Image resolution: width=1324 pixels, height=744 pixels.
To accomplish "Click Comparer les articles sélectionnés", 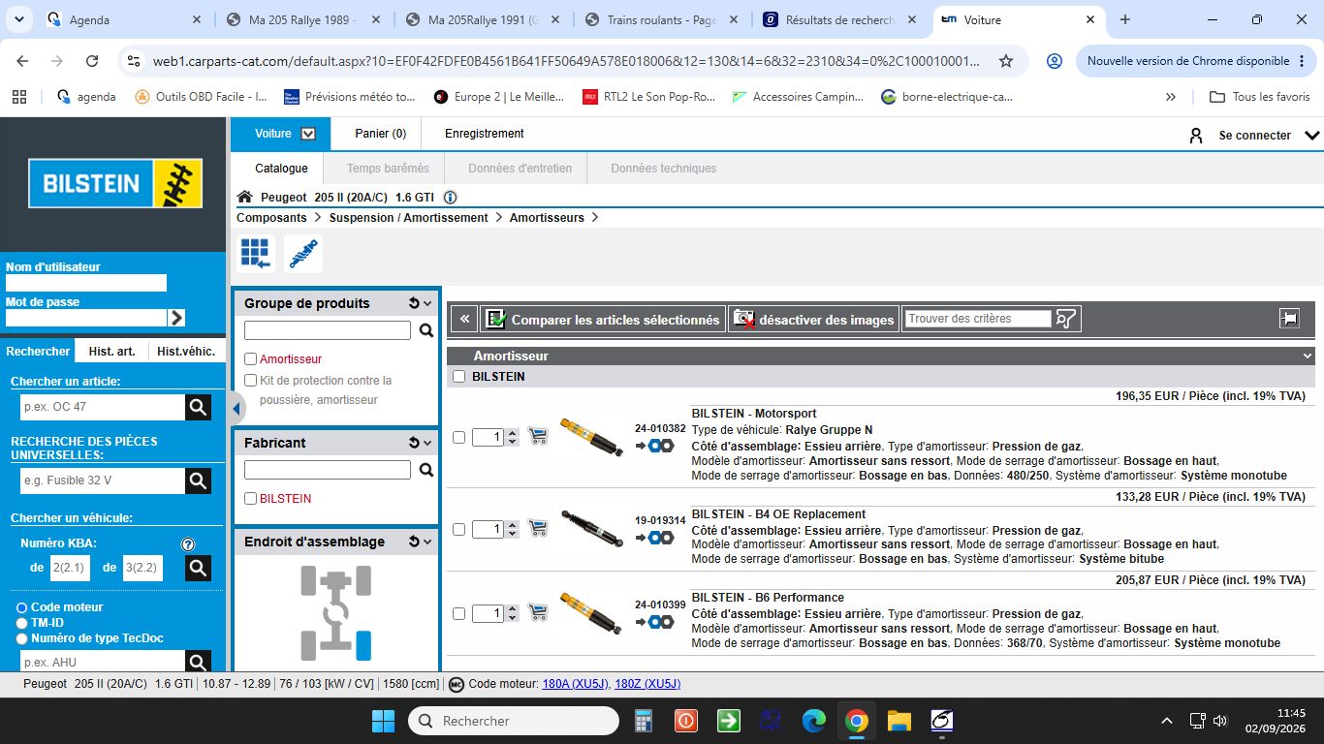I will tap(603, 319).
